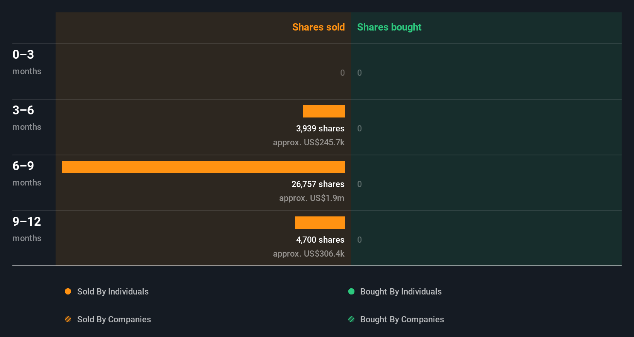Select the Bought By Companies legend label
This screenshot has height=337, width=634.
(402, 319)
